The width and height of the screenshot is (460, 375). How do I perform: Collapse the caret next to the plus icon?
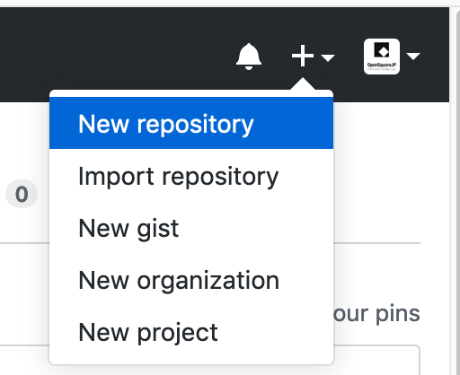coord(328,57)
